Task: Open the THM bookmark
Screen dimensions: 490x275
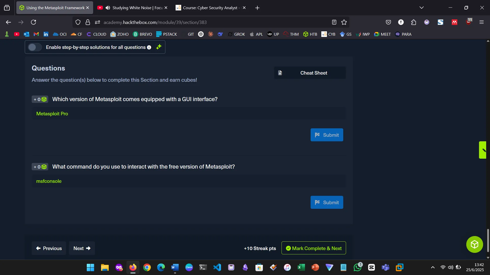Action: 291,34
